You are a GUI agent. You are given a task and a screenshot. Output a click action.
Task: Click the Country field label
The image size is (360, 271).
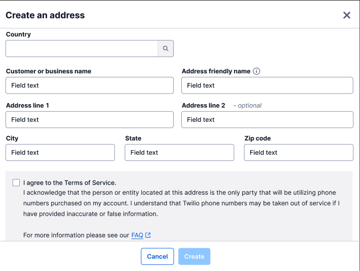tap(18, 34)
